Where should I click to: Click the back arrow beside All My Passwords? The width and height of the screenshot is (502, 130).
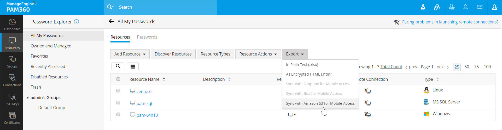112,22
